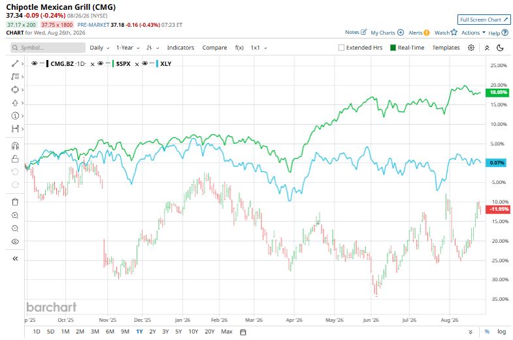Select the 2Y time range
This screenshot has width=513, height=340.
pos(152,332)
